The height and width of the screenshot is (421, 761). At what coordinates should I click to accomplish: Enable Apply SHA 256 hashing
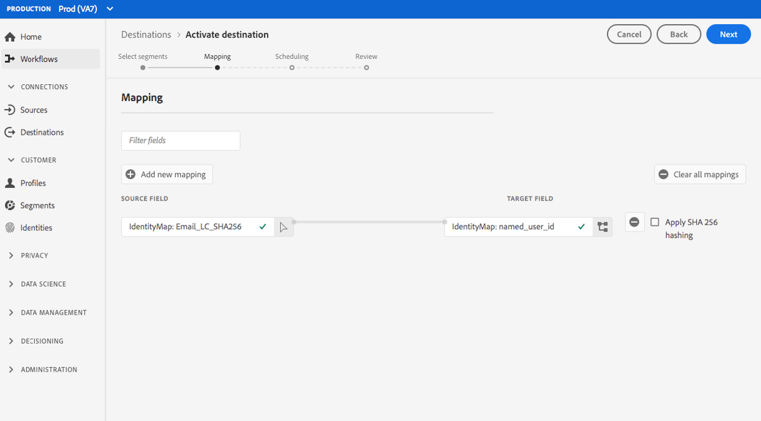654,222
